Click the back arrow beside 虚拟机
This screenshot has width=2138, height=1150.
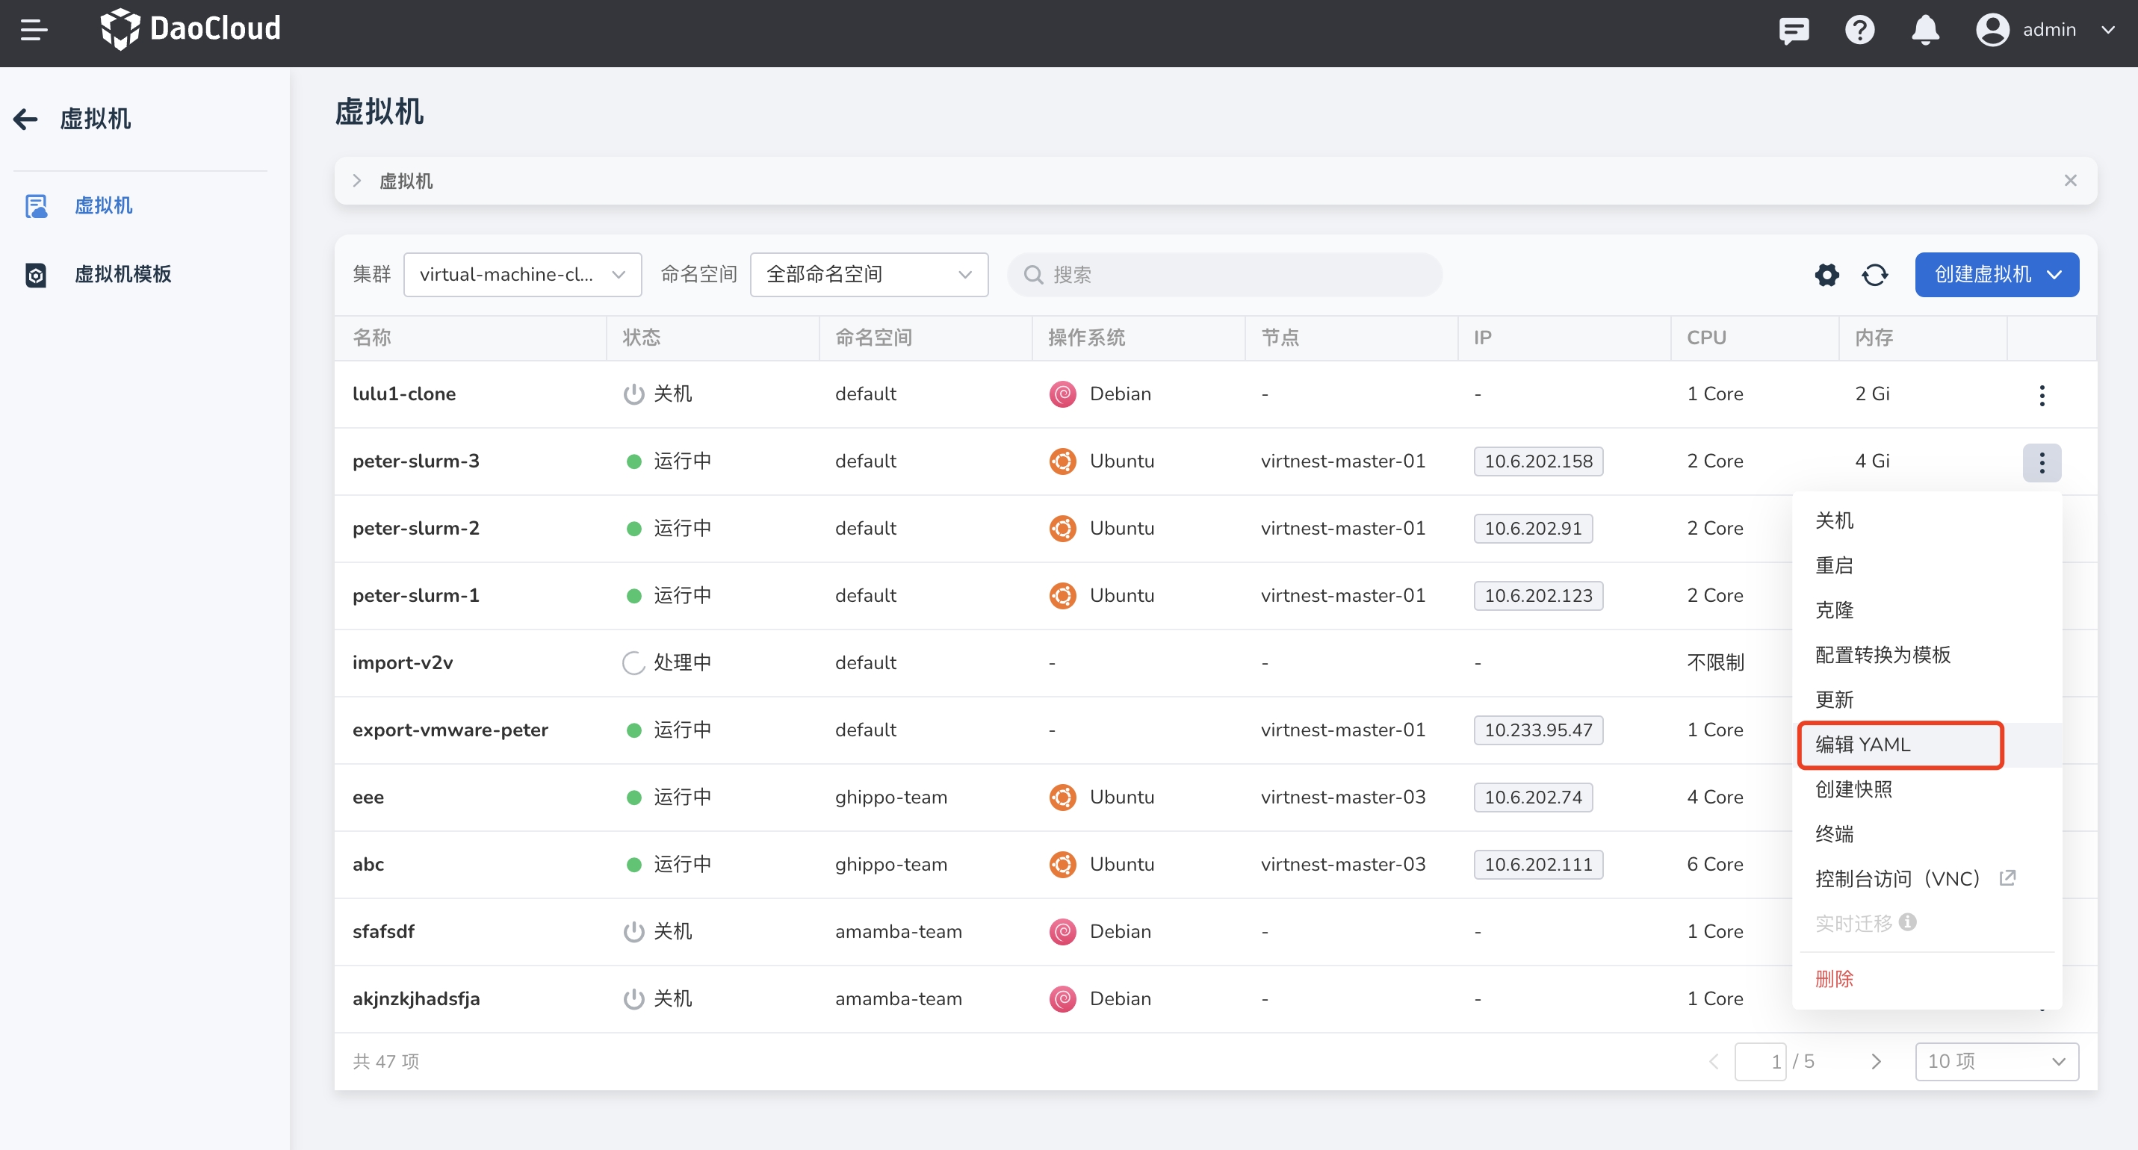(25, 119)
